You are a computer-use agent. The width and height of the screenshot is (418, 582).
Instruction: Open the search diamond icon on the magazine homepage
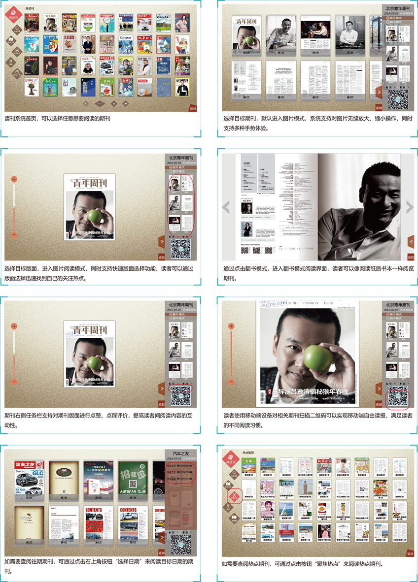pos(16,30)
